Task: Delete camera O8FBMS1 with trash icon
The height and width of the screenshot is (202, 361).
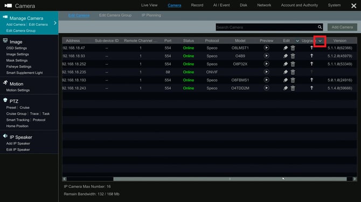Action: (x=293, y=80)
